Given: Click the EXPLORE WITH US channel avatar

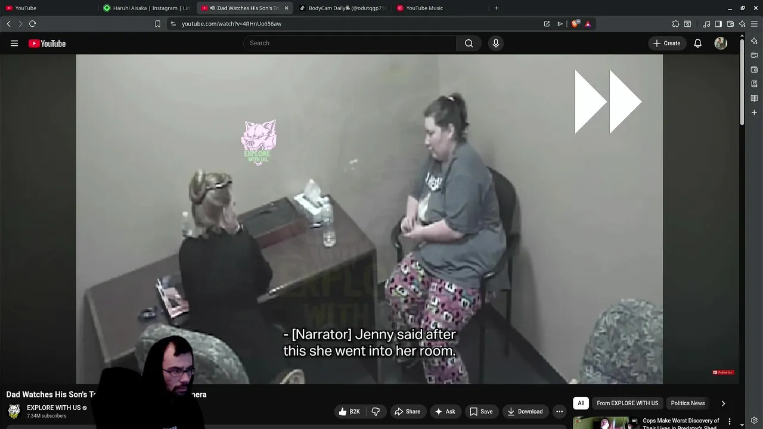Looking at the screenshot, I should tap(14, 411).
